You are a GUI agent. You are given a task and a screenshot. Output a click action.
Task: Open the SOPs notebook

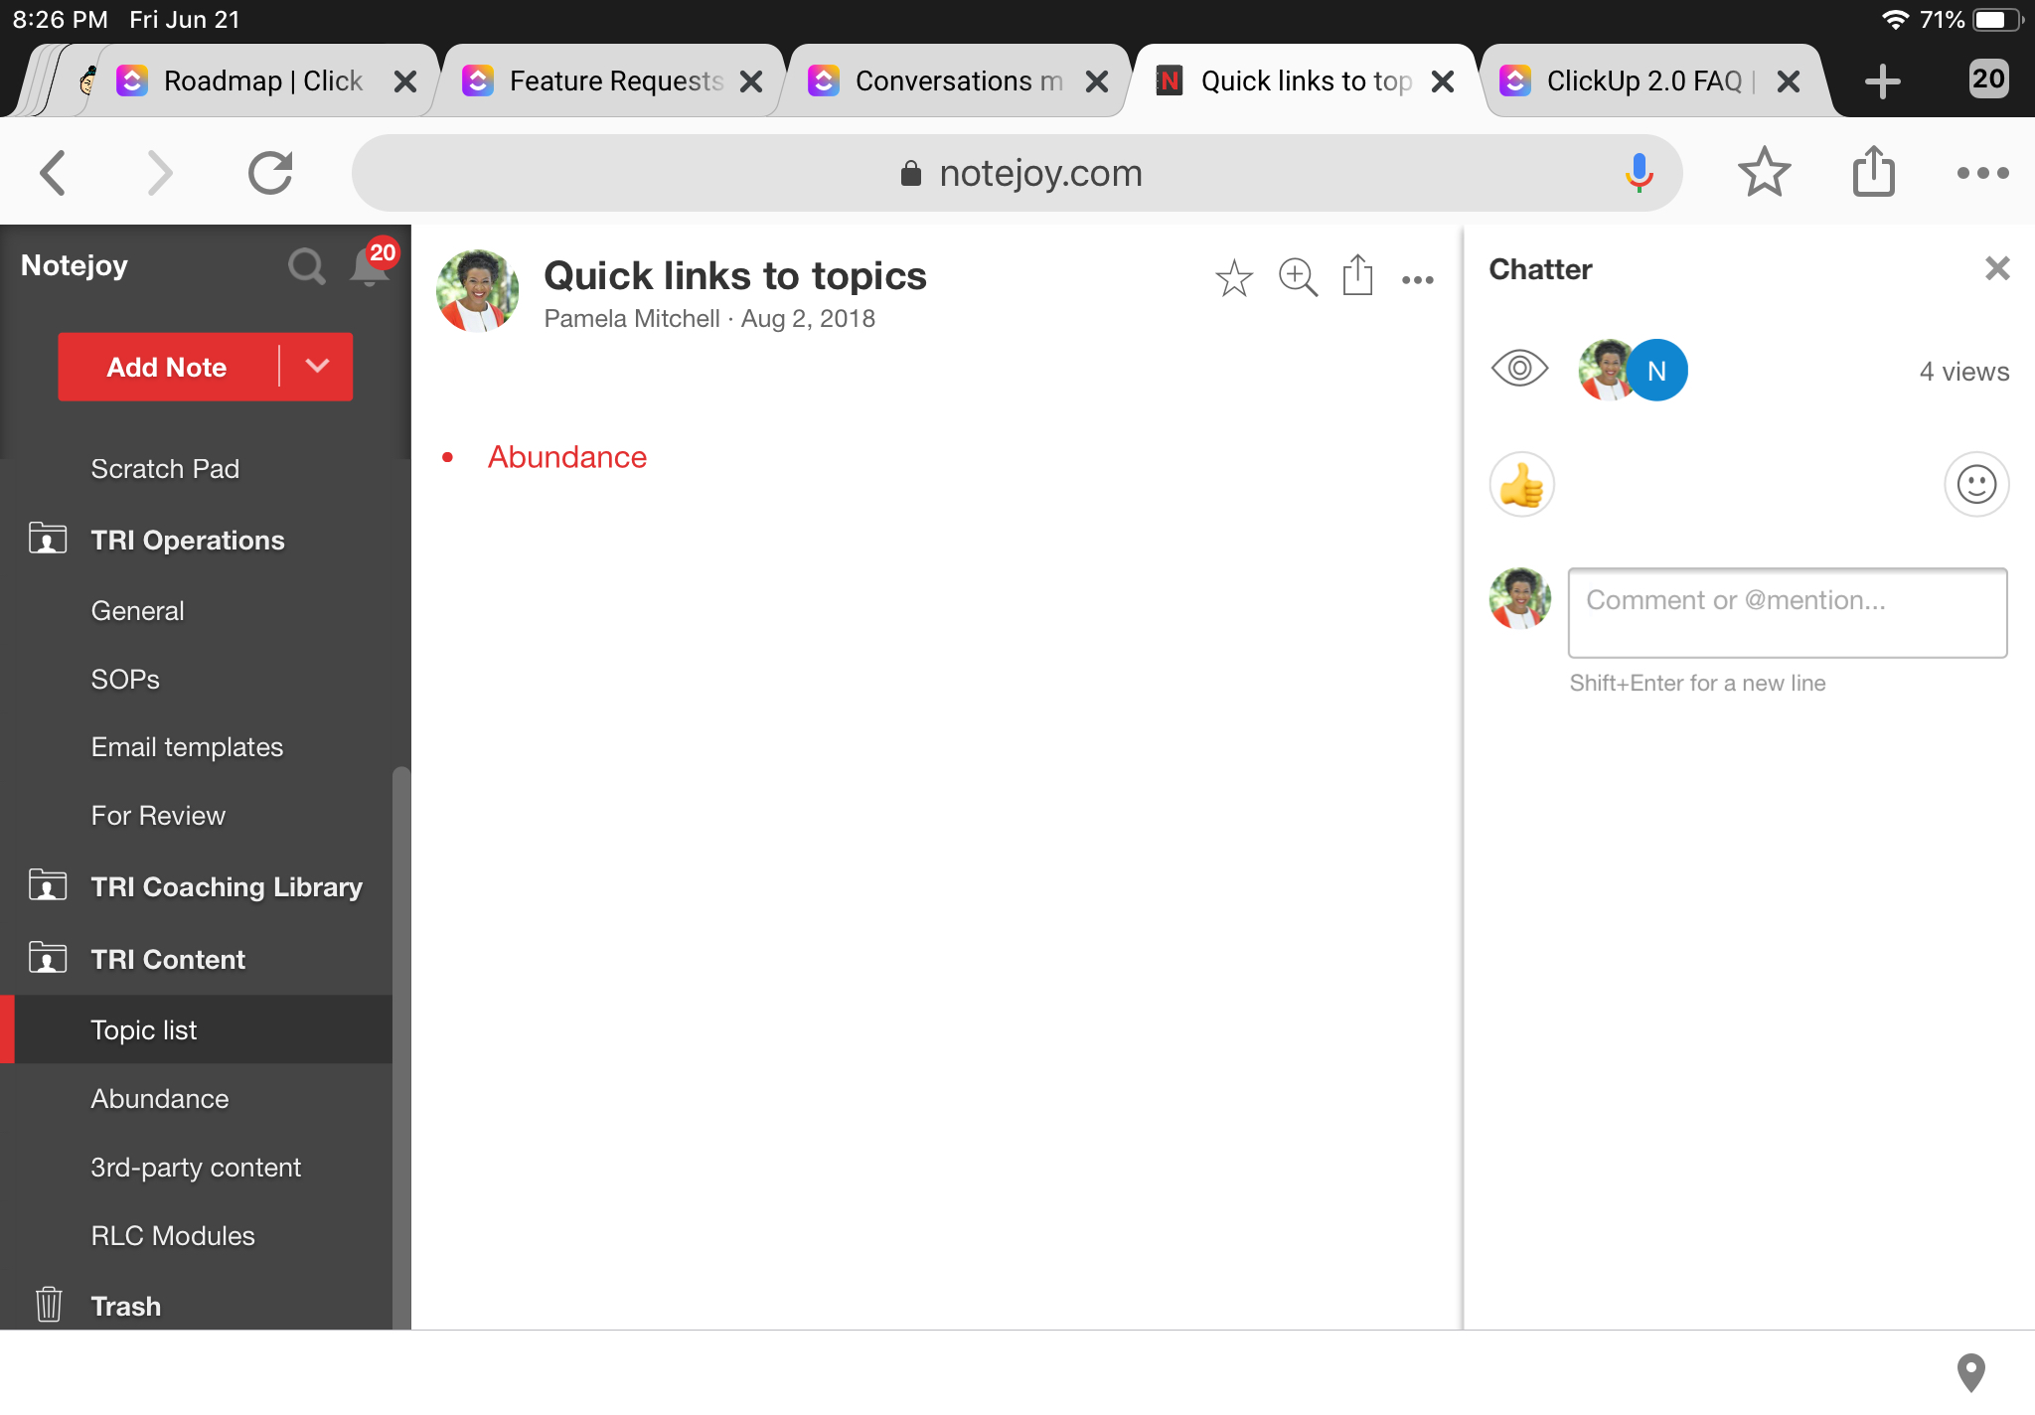[x=125, y=679]
